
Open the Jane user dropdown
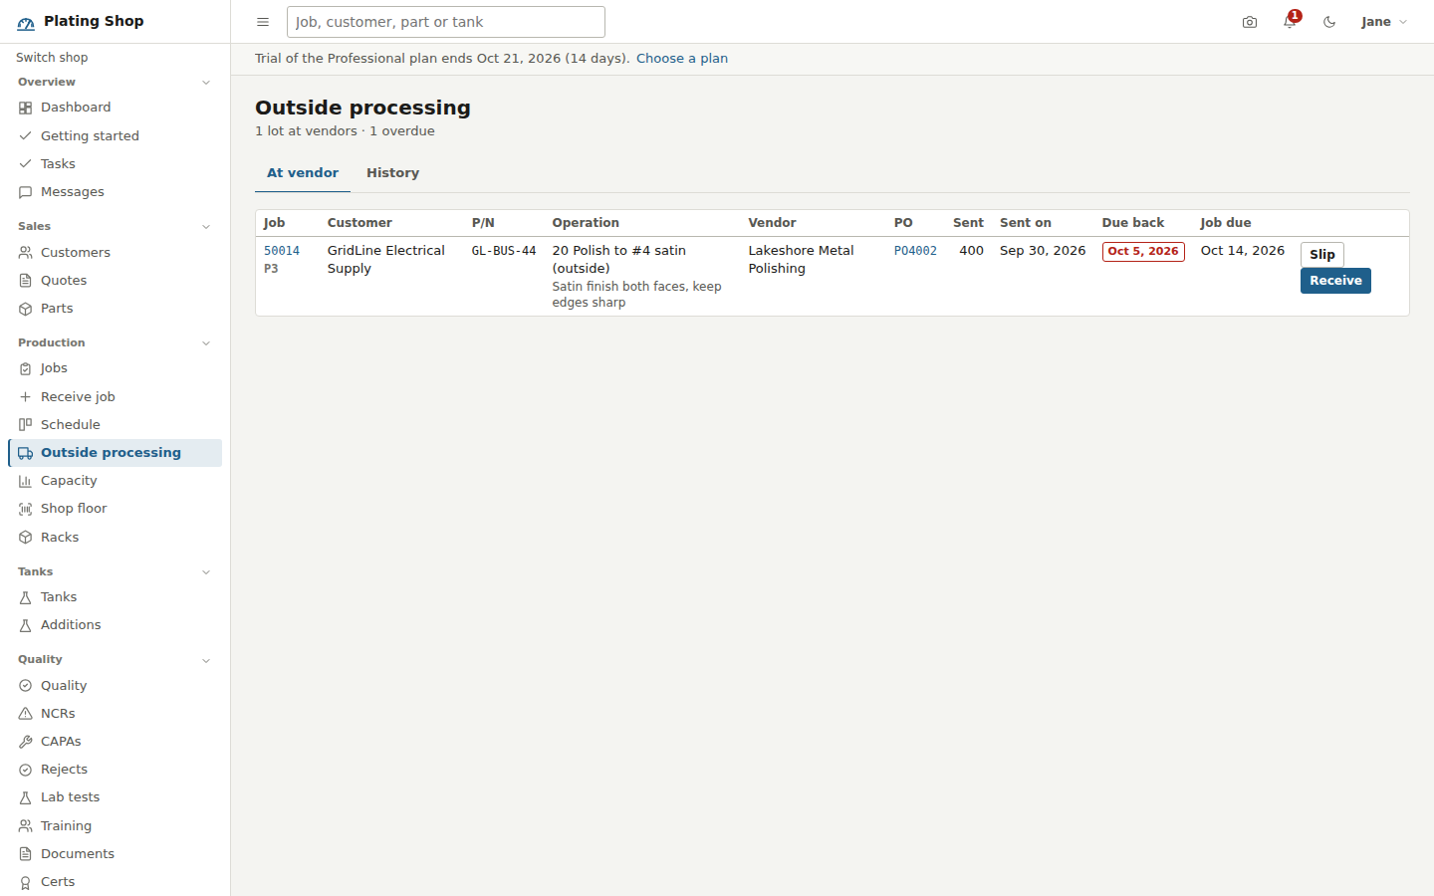[x=1384, y=22]
